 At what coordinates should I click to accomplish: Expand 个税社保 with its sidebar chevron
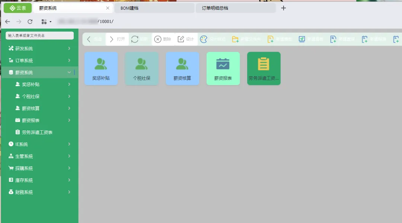(x=69, y=96)
